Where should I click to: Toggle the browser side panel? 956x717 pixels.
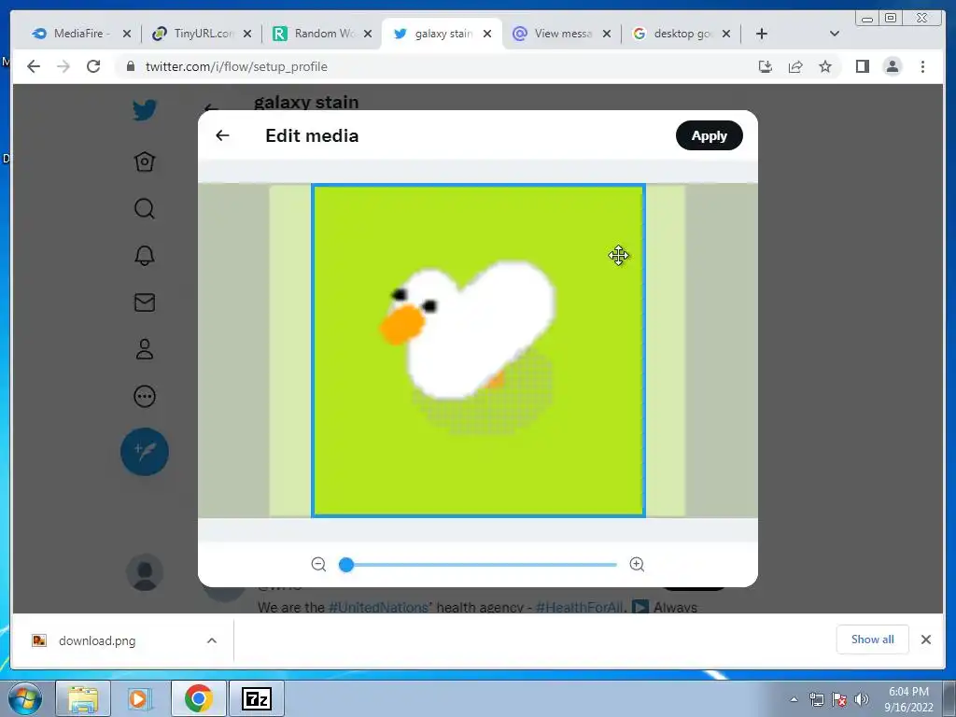pyautogui.click(x=862, y=66)
